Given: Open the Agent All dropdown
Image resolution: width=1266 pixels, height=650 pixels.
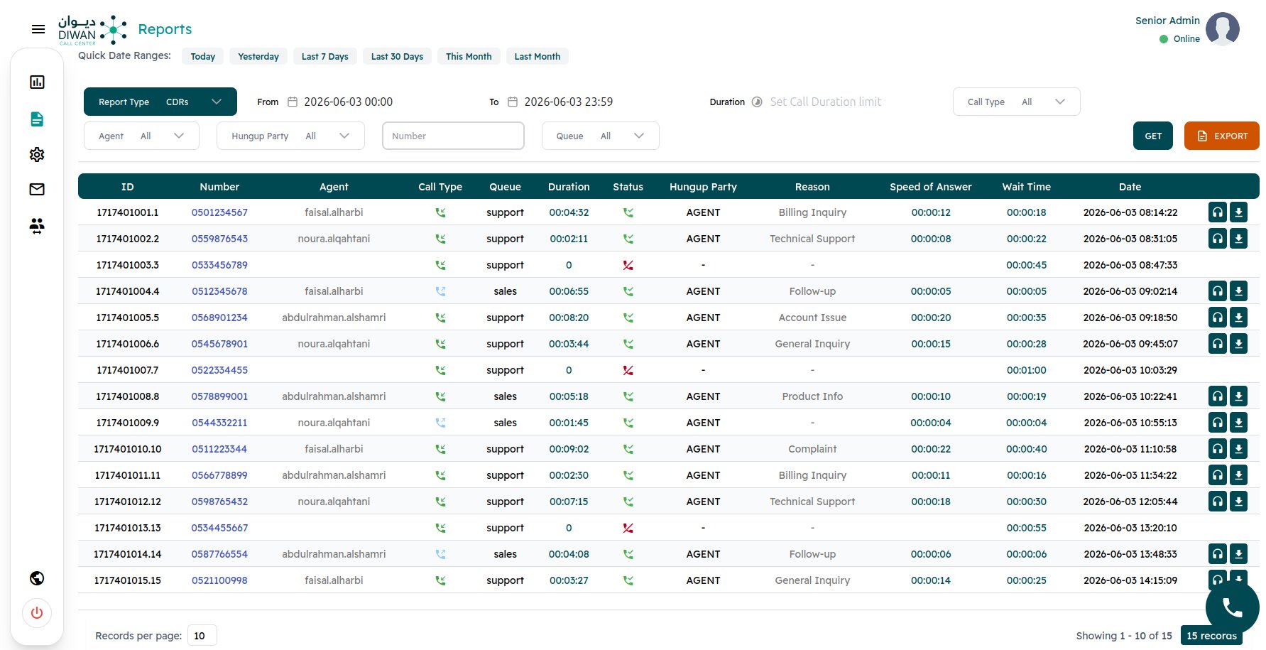Looking at the screenshot, I should click(141, 136).
